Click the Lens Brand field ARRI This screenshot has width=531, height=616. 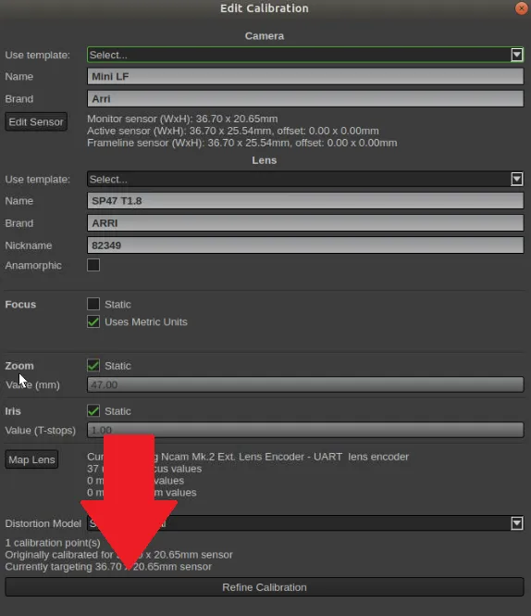click(x=305, y=223)
